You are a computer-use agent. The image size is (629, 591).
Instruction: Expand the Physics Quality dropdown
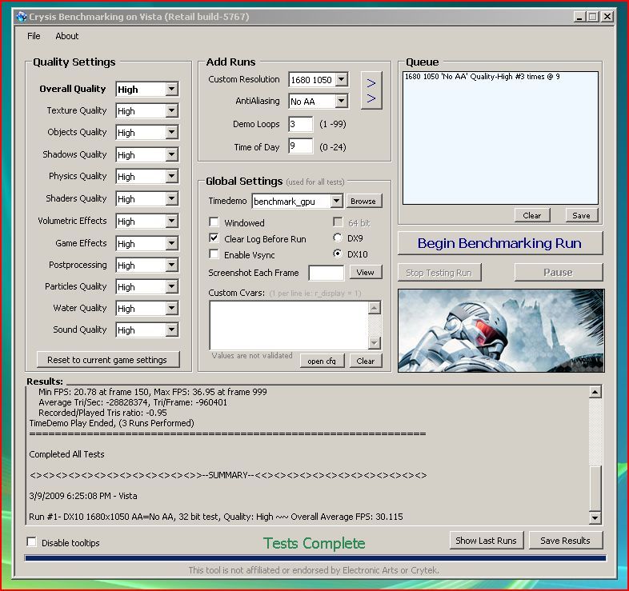pyautogui.click(x=171, y=177)
